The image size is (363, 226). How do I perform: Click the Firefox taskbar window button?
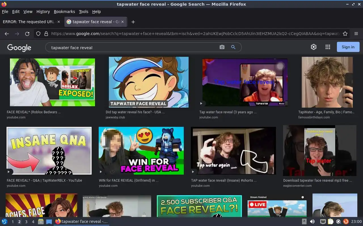click(x=81, y=221)
